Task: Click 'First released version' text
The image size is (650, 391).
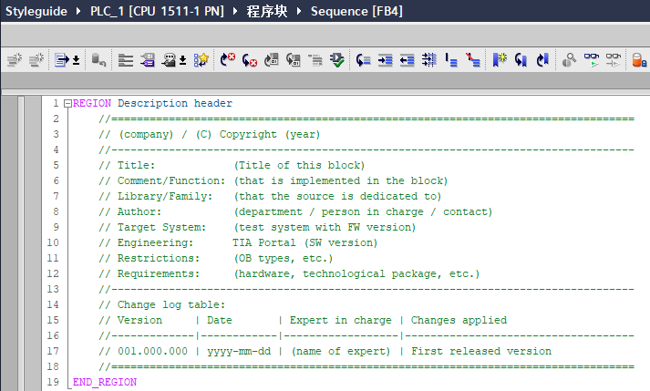Action: (x=481, y=351)
